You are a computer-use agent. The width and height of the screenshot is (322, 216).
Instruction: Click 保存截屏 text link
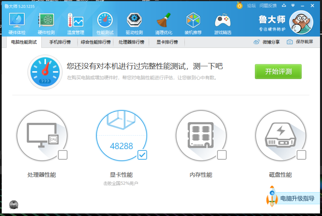click(304, 42)
